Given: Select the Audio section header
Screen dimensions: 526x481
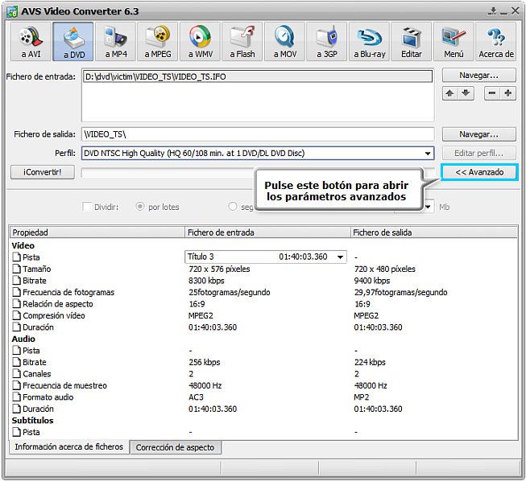Looking at the screenshot, I should point(23,339).
